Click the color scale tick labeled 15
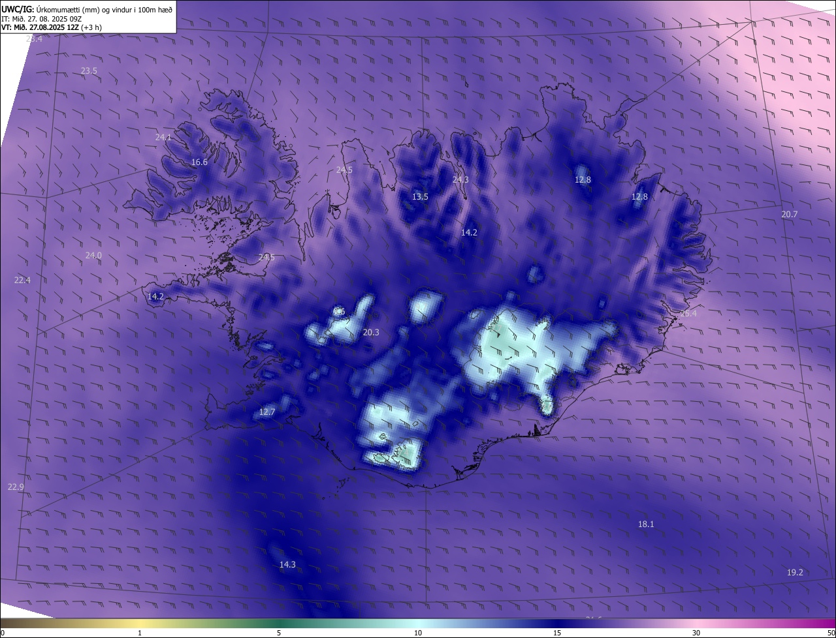The width and height of the screenshot is (836, 638). tap(557, 633)
